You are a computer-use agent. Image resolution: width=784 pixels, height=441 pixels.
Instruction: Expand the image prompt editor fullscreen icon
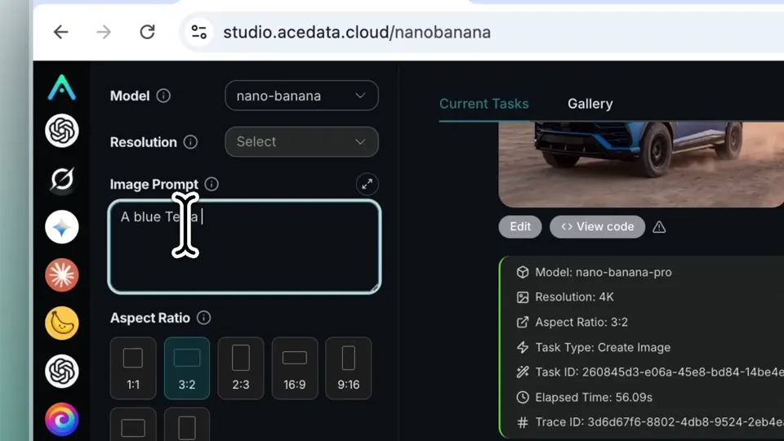click(x=367, y=184)
